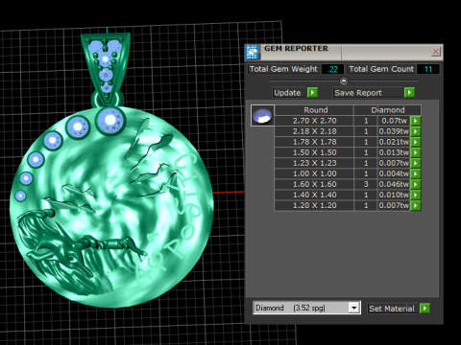461x345 pixels.
Task: Click the Total Gem Weight value field
Action: click(332, 69)
